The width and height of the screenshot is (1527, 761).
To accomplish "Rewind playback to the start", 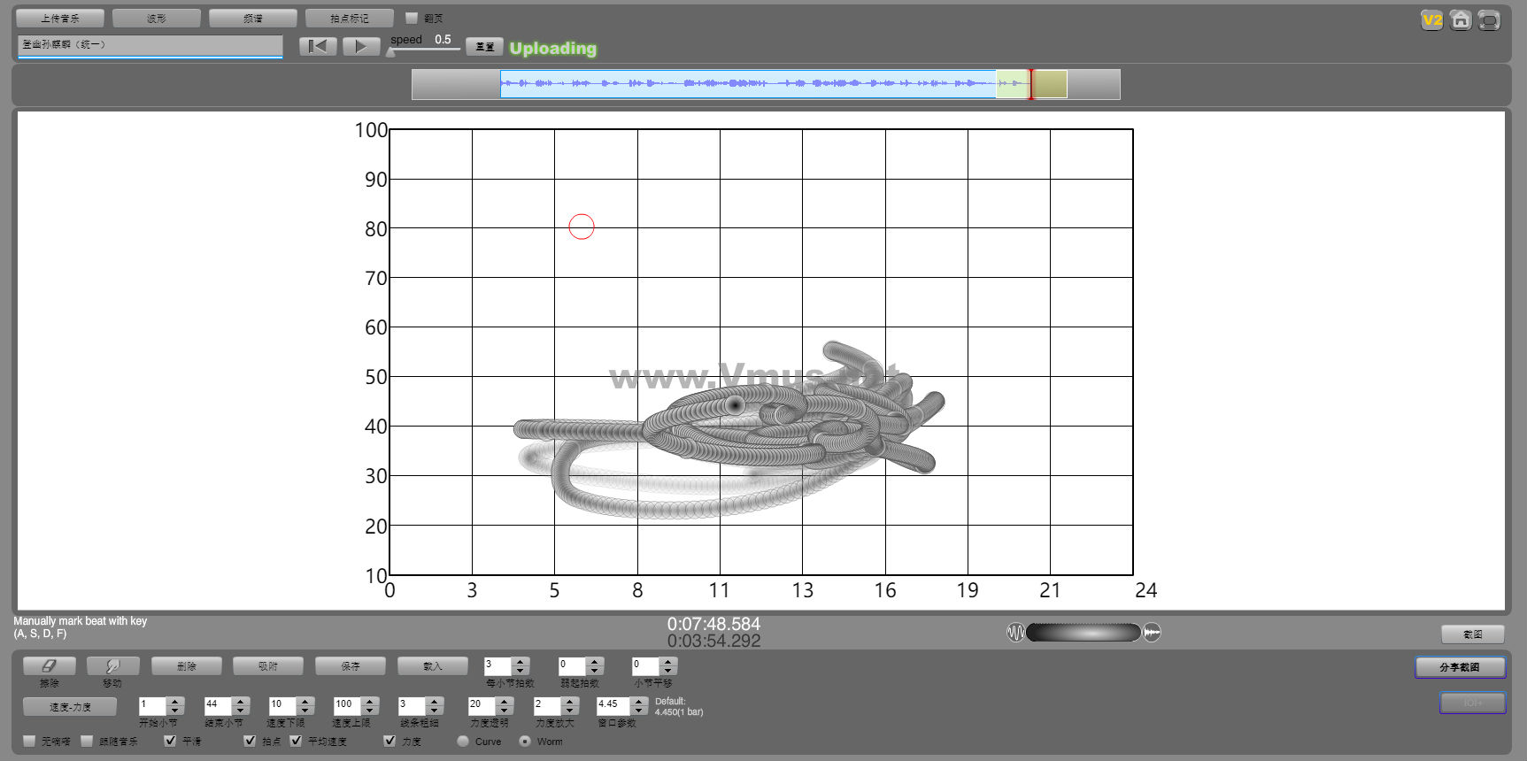I will [318, 46].
